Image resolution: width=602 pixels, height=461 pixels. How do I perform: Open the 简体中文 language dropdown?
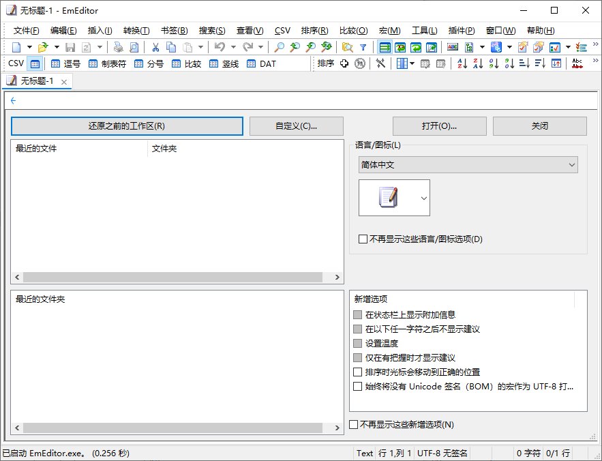click(x=468, y=165)
